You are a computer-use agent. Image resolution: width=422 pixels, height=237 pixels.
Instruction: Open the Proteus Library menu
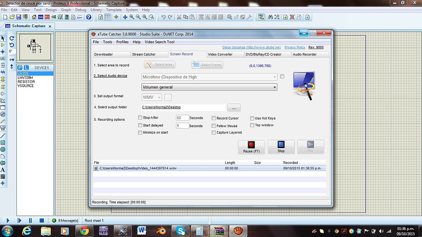tap(96, 10)
